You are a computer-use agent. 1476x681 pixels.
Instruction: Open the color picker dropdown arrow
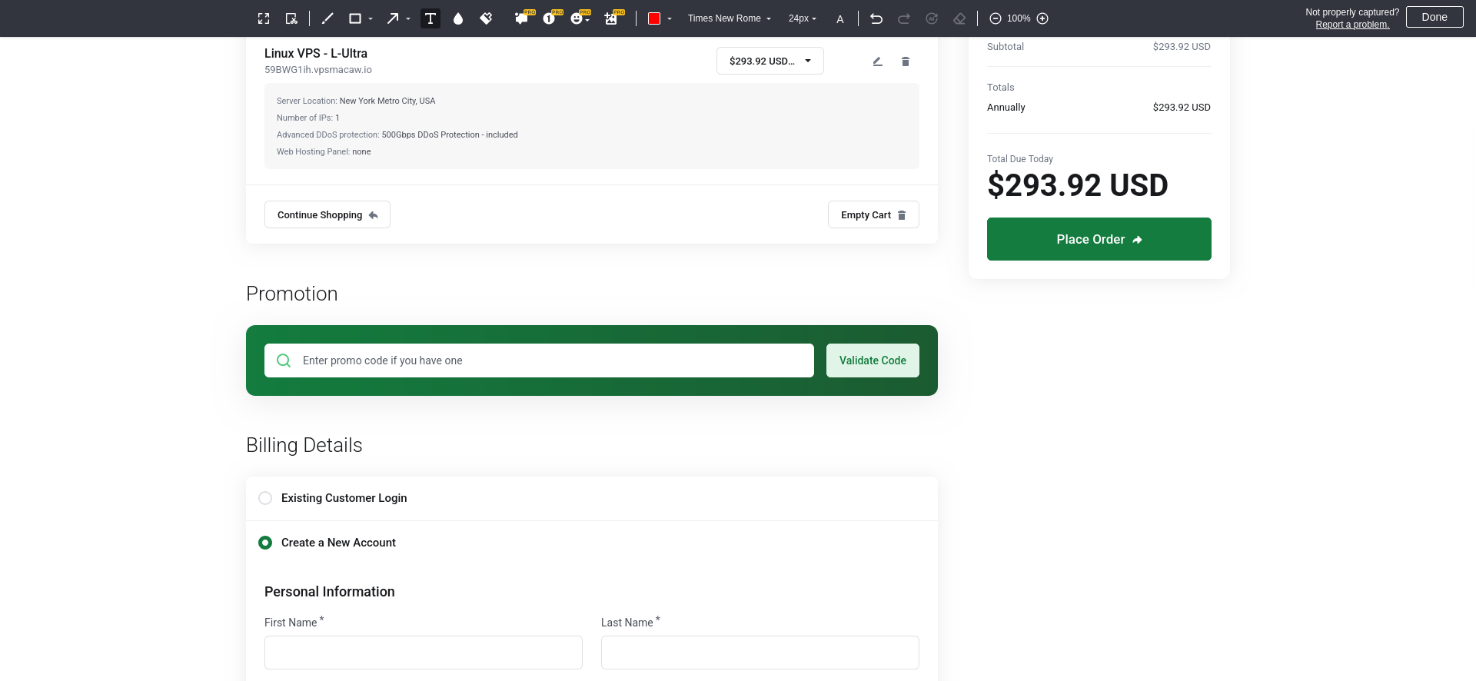[670, 18]
